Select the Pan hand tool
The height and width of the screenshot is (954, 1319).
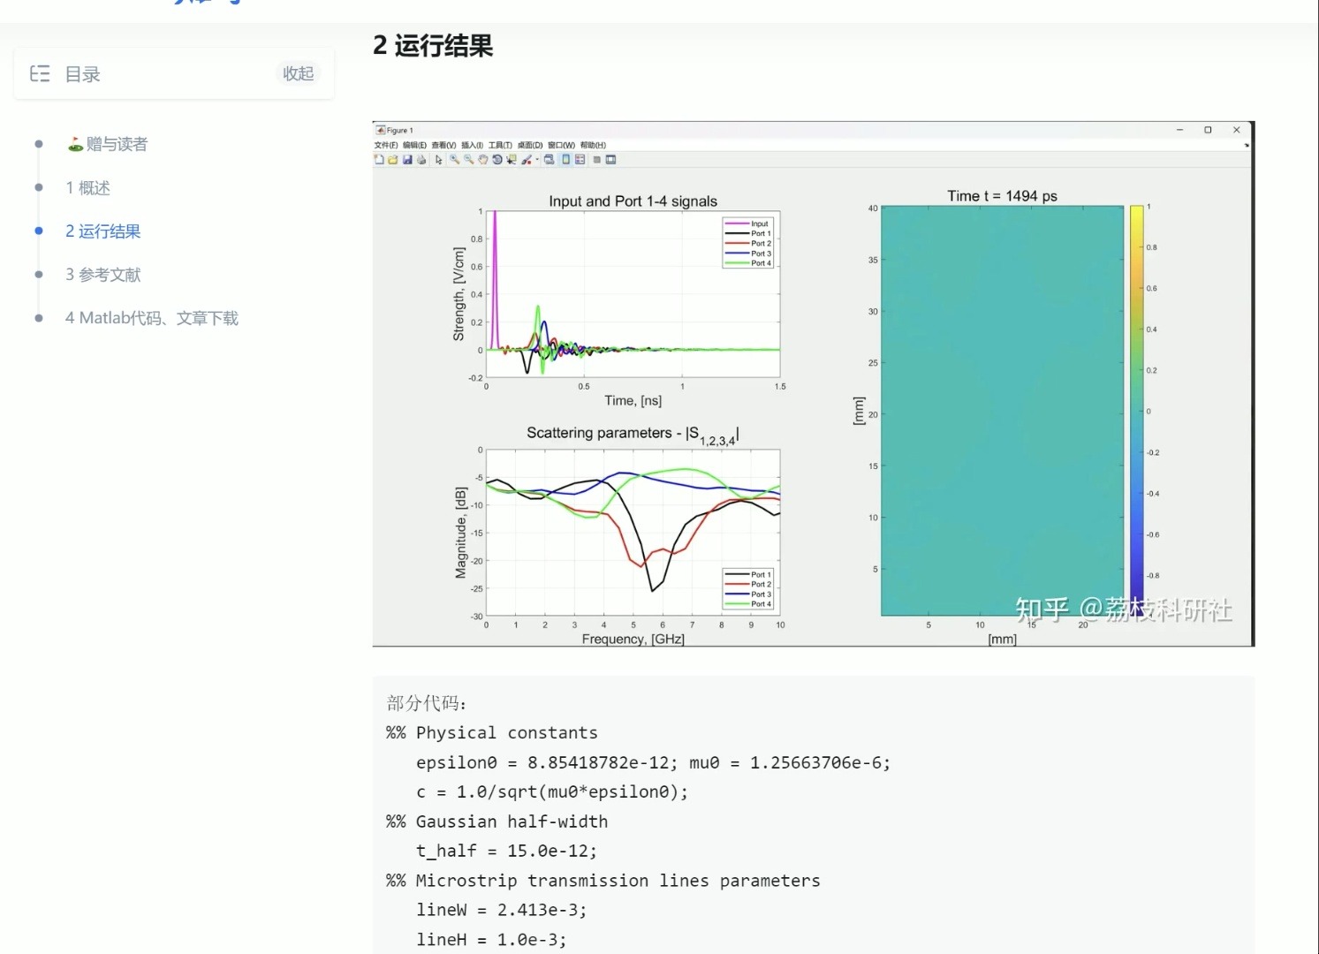click(x=483, y=160)
